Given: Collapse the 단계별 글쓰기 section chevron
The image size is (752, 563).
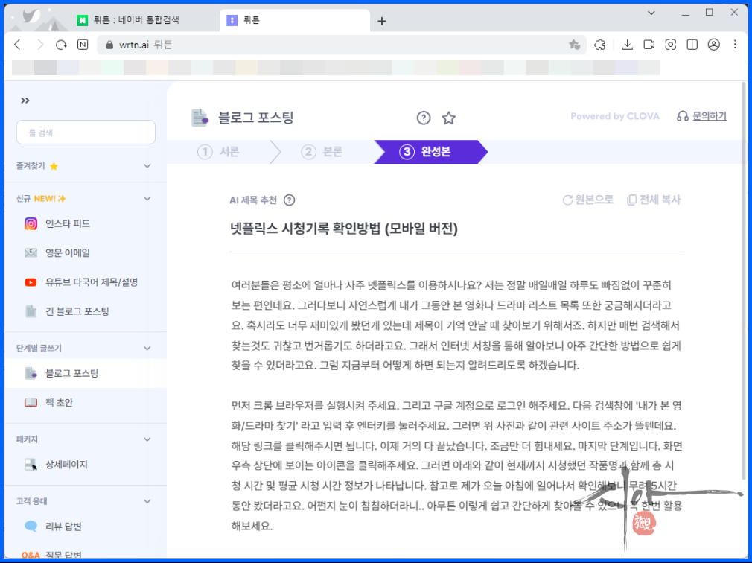Looking at the screenshot, I should (147, 349).
